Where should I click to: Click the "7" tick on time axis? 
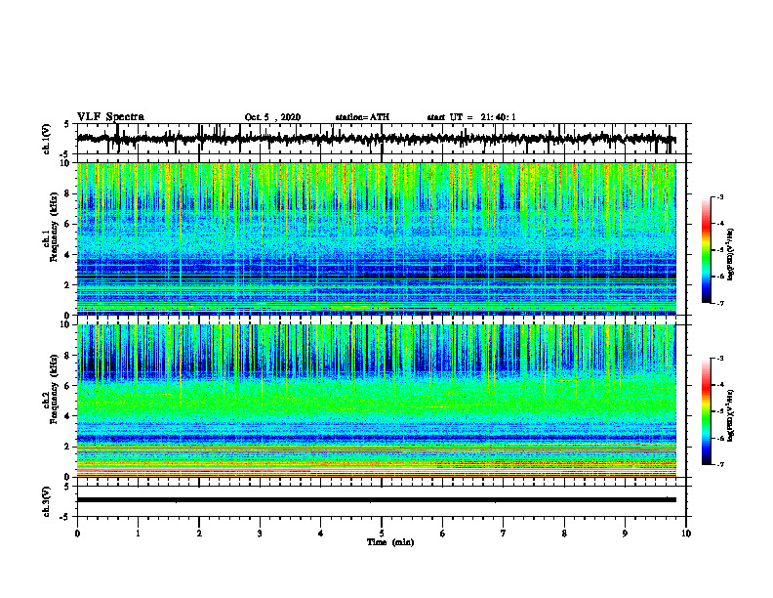click(x=504, y=534)
